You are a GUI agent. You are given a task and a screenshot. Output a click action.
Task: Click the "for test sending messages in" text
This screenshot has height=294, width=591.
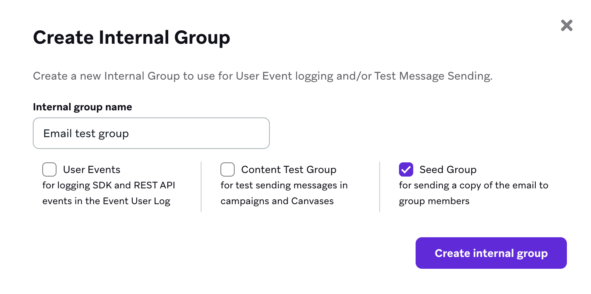click(284, 185)
